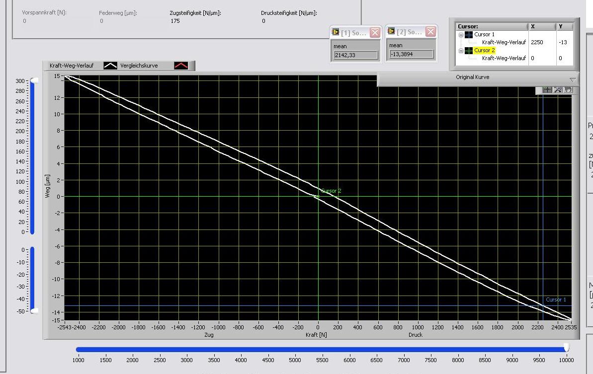Image resolution: width=593 pixels, height=374 pixels.
Task: Click the Y column header in cursor legend
Action: [564, 26]
